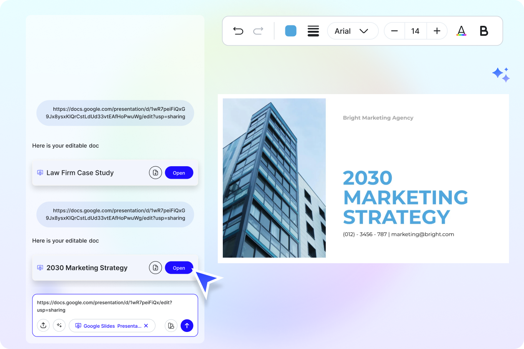
Task: Click the upload icon in the message box
Action: click(43, 325)
